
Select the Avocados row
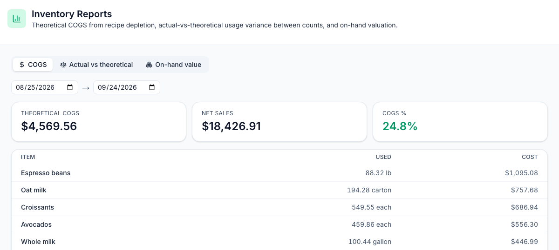coord(279,224)
